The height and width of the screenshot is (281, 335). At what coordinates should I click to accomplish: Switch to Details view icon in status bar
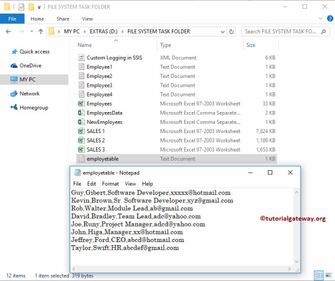coord(319,275)
